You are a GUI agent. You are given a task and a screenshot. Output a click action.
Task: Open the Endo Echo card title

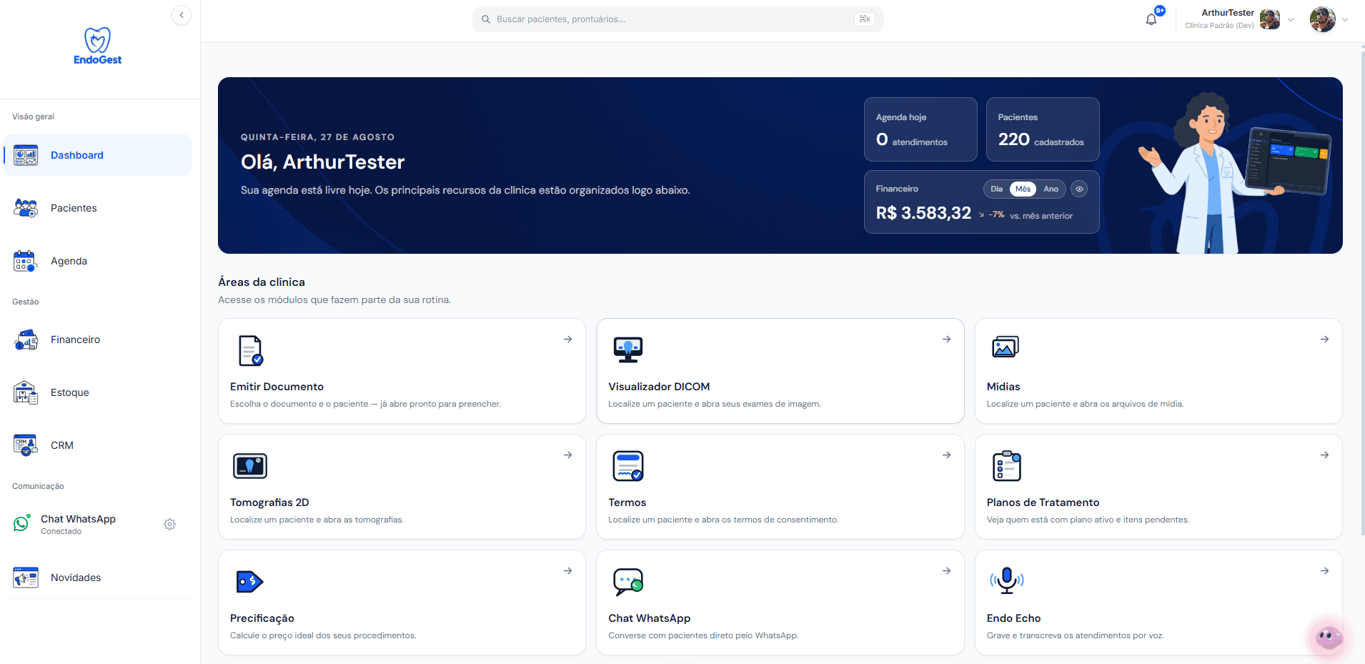[1013, 618]
